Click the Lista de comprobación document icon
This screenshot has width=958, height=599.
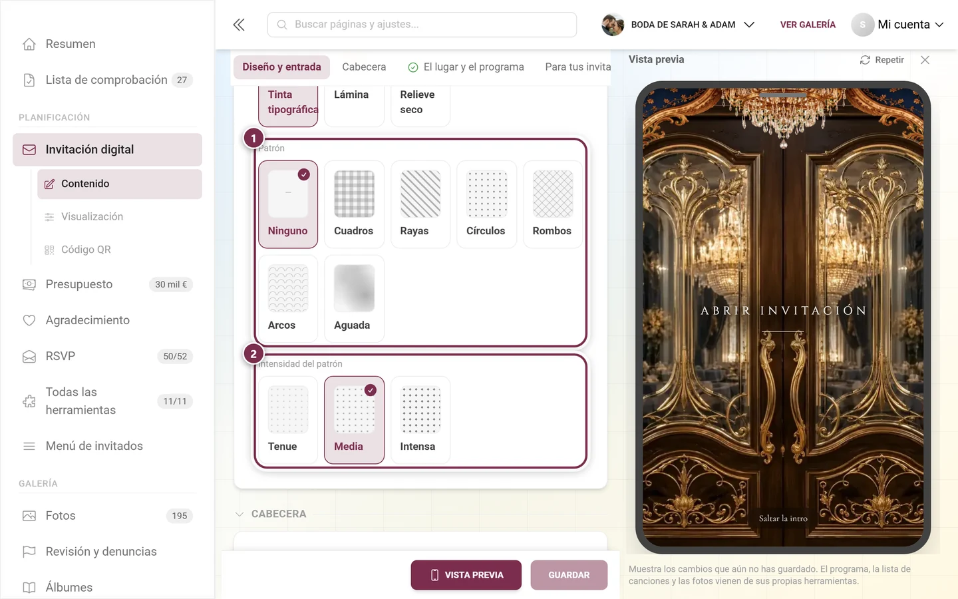tap(29, 80)
